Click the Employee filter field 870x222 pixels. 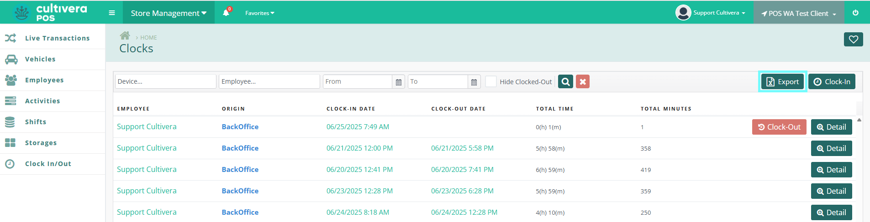tap(269, 81)
